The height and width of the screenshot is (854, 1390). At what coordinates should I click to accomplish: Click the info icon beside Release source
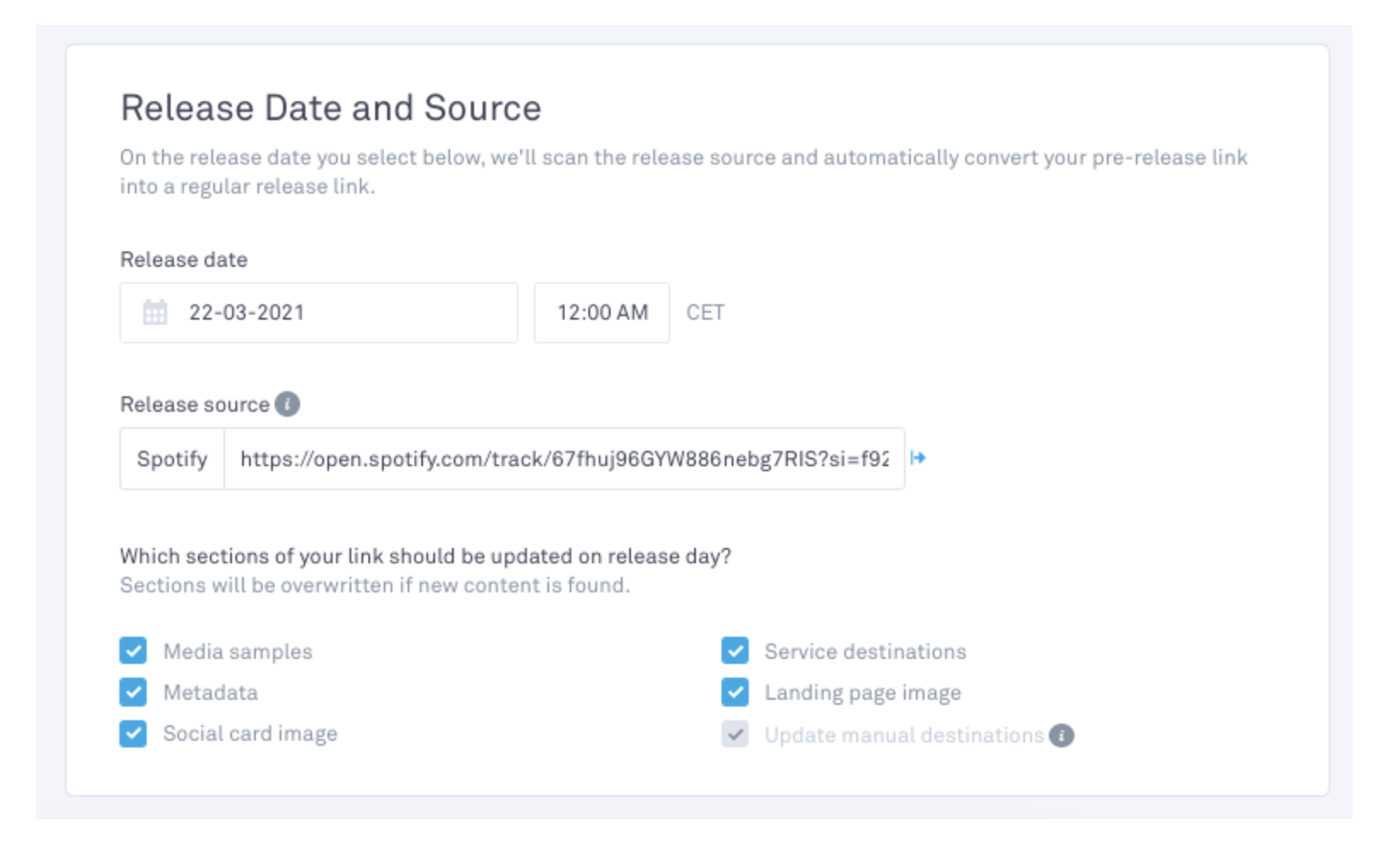(287, 404)
